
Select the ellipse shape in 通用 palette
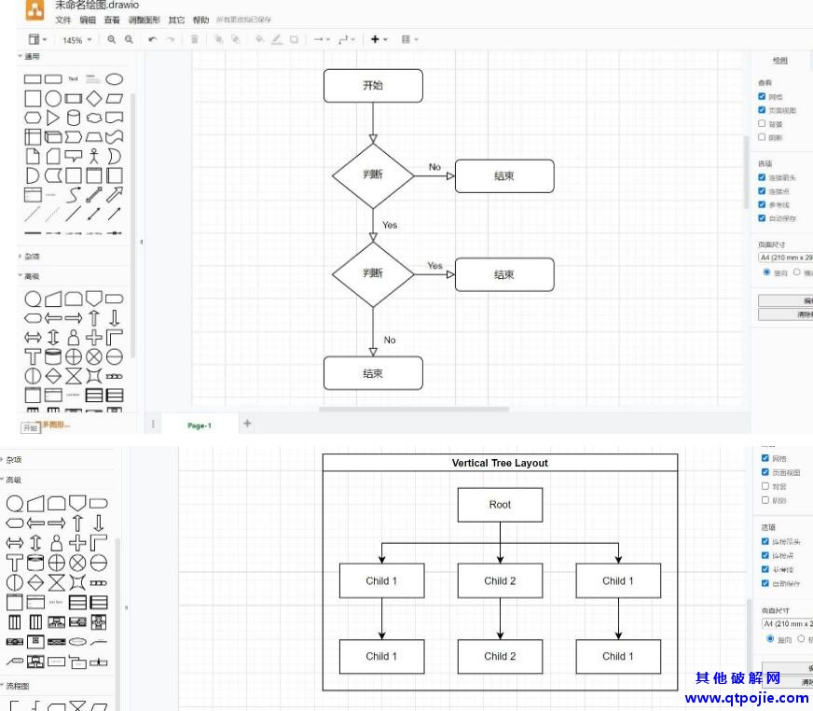click(114, 79)
